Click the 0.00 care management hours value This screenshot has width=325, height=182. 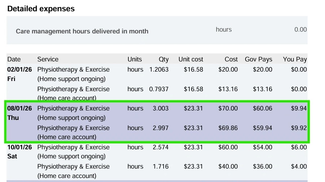coord(300,30)
